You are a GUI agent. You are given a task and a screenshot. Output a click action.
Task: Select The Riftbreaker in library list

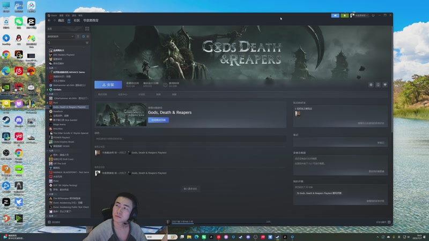pos(66,198)
